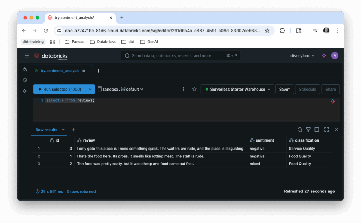Screen dimensions: 361x223
Task: Click the Databricks Assistant sparkle icon in header
Action: [324, 55]
